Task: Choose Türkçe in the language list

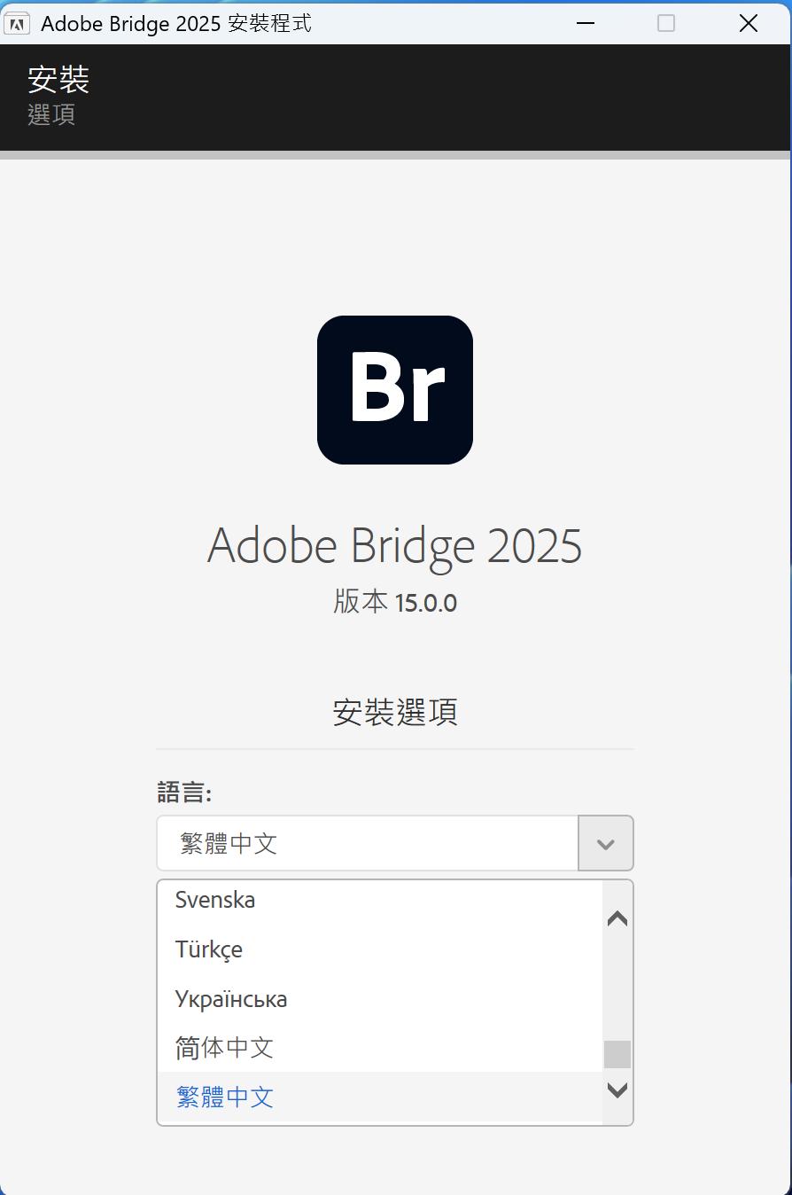Action: [209, 949]
